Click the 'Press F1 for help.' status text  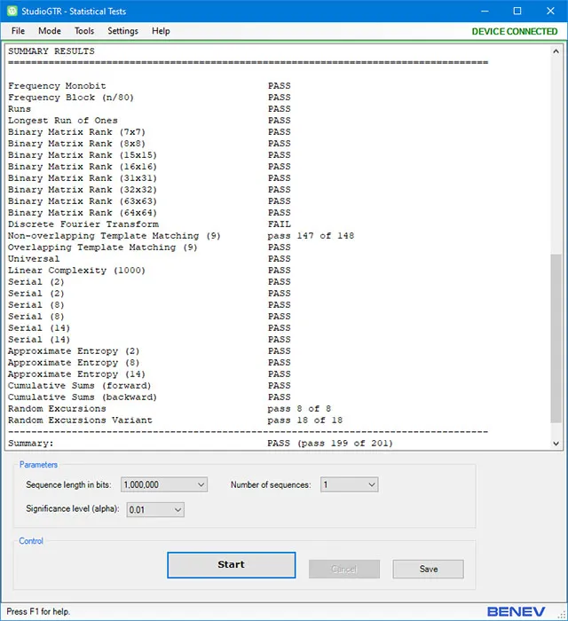tap(38, 611)
